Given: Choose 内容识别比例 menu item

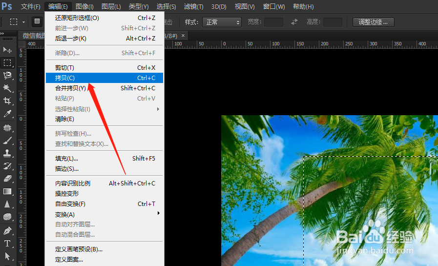Looking at the screenshot, I should click(x=104, y=184).
